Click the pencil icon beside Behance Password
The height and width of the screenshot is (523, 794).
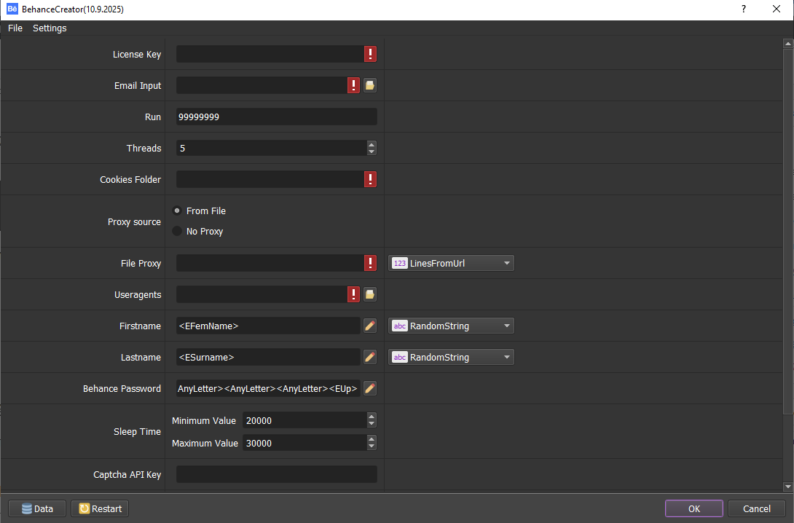pos(370,388)
